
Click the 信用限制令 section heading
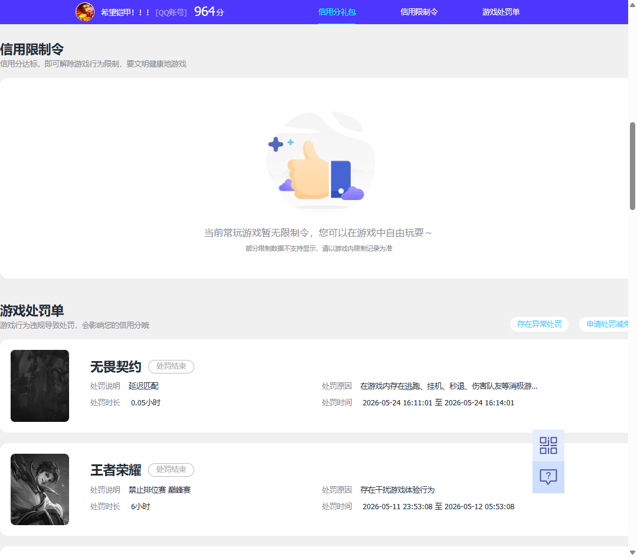point(32,50)
